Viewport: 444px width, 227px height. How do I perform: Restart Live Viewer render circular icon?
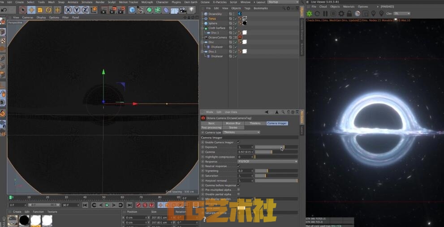[x=317, y=13]
